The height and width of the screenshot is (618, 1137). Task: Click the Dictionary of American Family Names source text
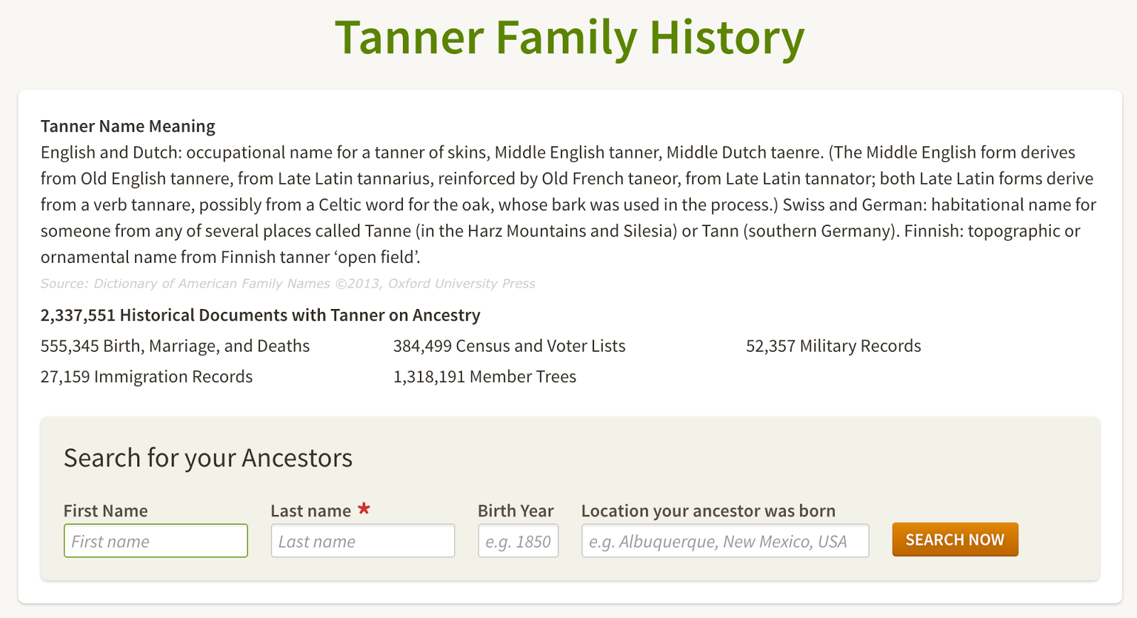pos(288,283)
